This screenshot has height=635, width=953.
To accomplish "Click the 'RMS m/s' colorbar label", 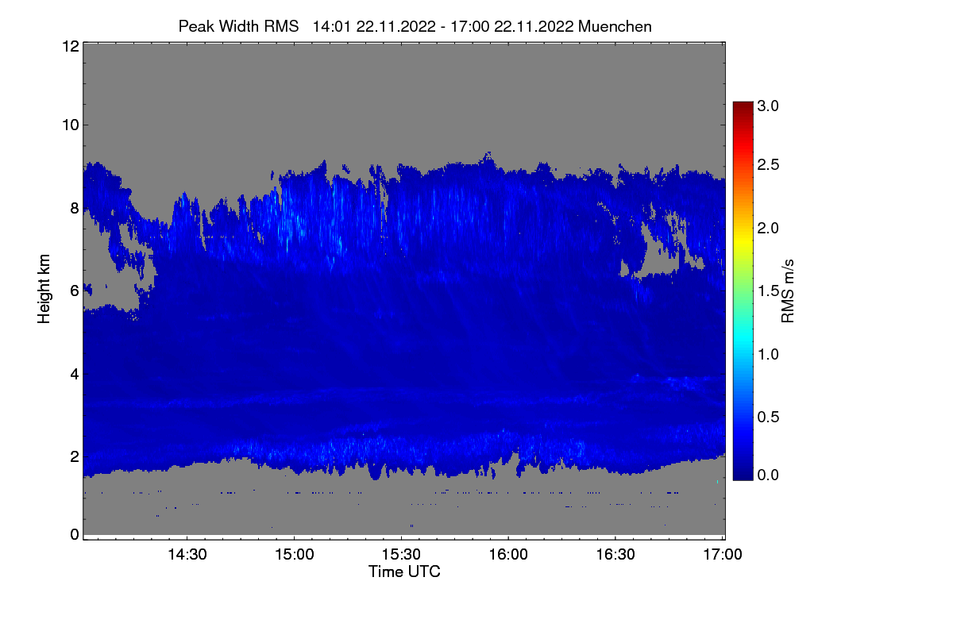I will [x=787, y=291].
